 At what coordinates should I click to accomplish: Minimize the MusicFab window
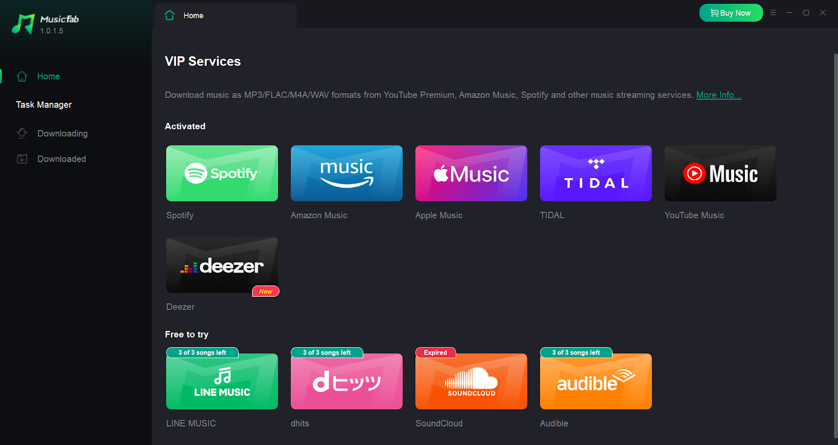pos(789,13)
